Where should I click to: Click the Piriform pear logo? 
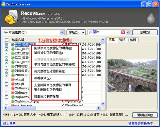coord(151,17)
